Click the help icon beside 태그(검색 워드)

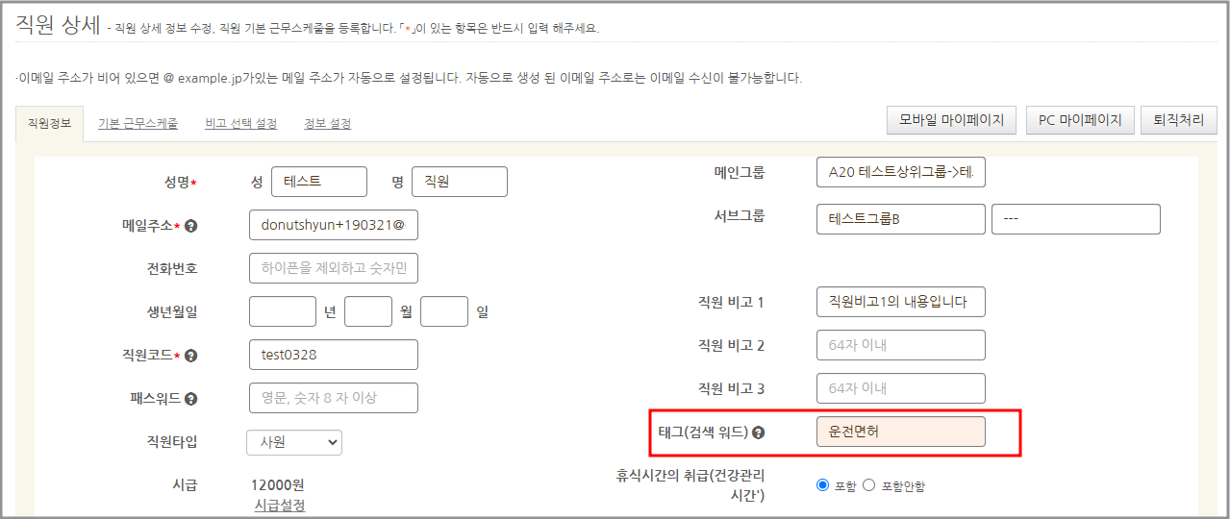pyautogui.click(x=758, y=432)
